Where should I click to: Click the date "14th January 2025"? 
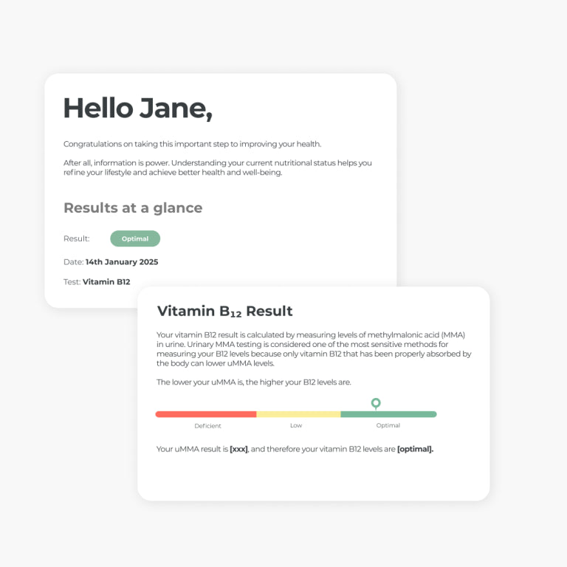point(122,262)
